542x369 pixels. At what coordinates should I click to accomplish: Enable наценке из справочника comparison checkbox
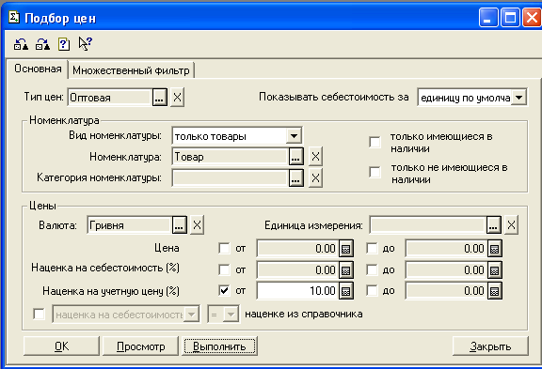[x=39, y=314]
